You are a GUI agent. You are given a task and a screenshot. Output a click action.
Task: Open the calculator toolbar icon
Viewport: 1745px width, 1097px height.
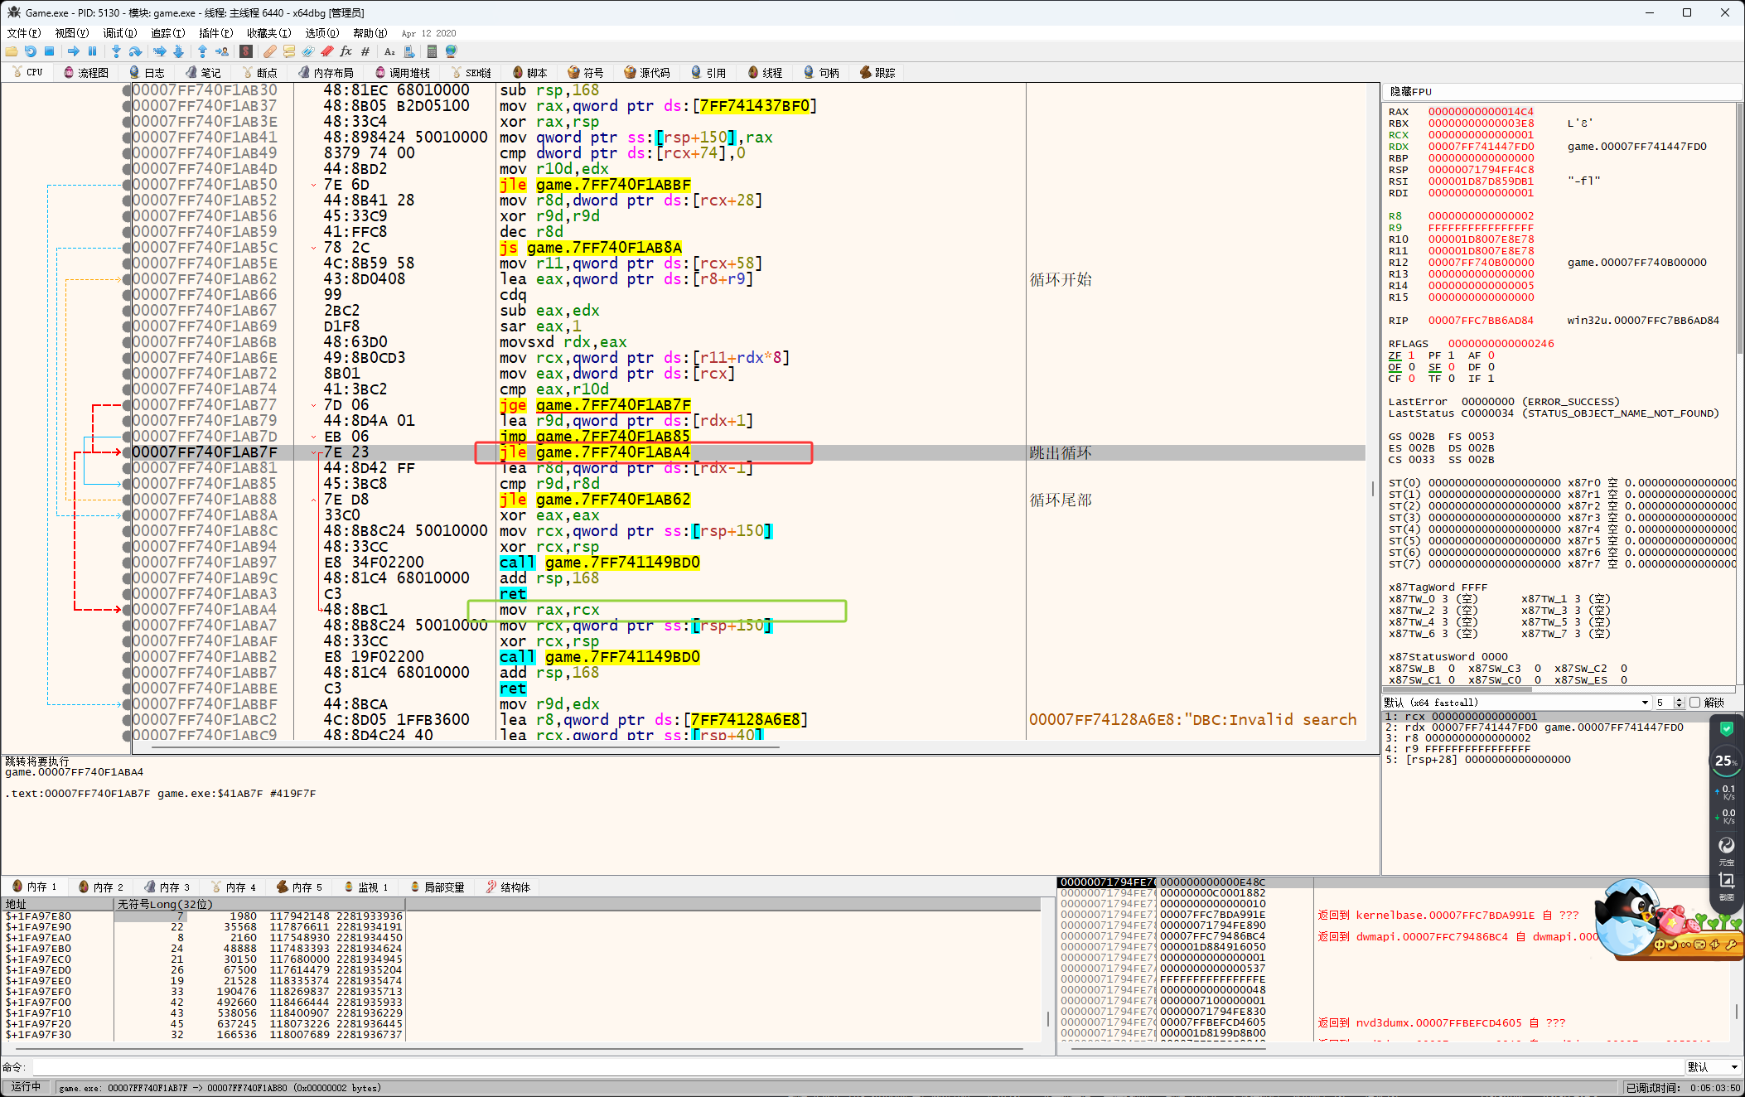coord(432,51)
